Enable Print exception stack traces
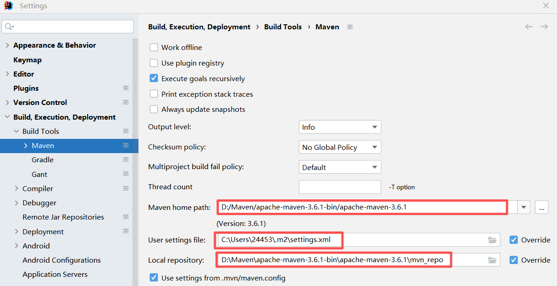 click(x=154, y=94)
